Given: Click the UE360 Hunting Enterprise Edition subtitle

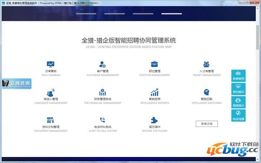Looking at the screenshot, I should coord(129,47).
